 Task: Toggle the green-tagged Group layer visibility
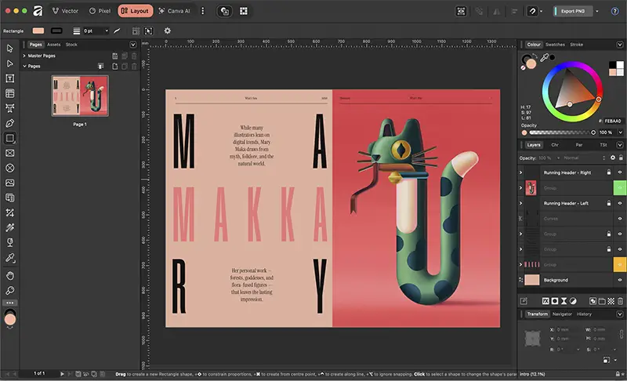[620, 188]
